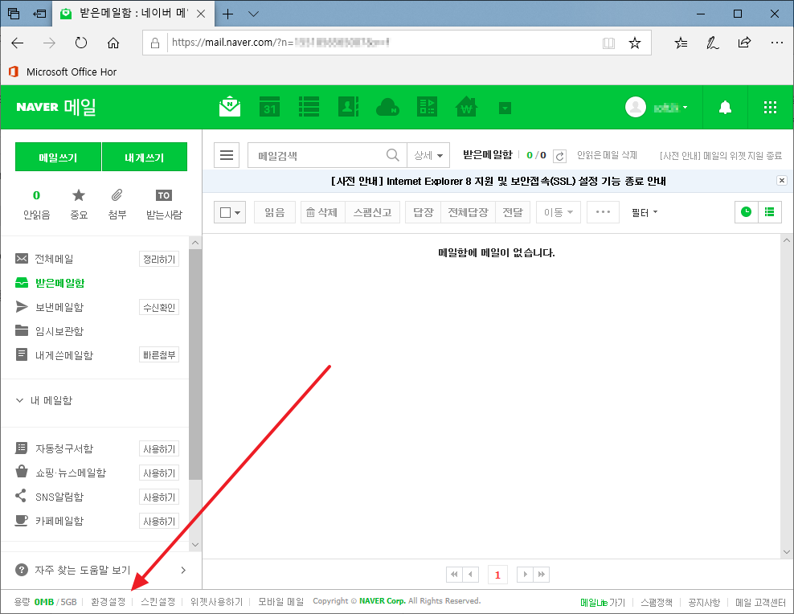
Task: Open the 내게쓴메일함 folder
Action: pos(63,355)
